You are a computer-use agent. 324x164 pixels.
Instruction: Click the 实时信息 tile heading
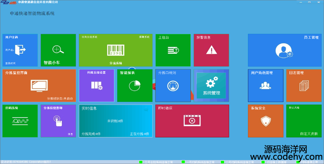point(89,108)
